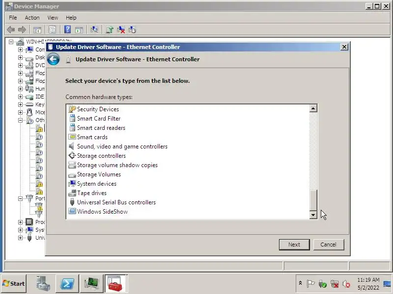Image resolution: width=393 pixels, height=294 pixels.
Task: Click the Back arrow in Device Manager toolbar
Action: tap(11, 30)
